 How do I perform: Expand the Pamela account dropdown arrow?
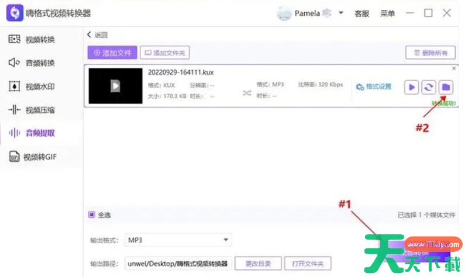point(341,13)
